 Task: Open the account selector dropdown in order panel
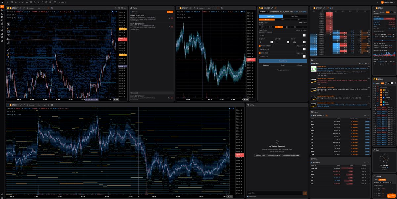click(264, 12)
